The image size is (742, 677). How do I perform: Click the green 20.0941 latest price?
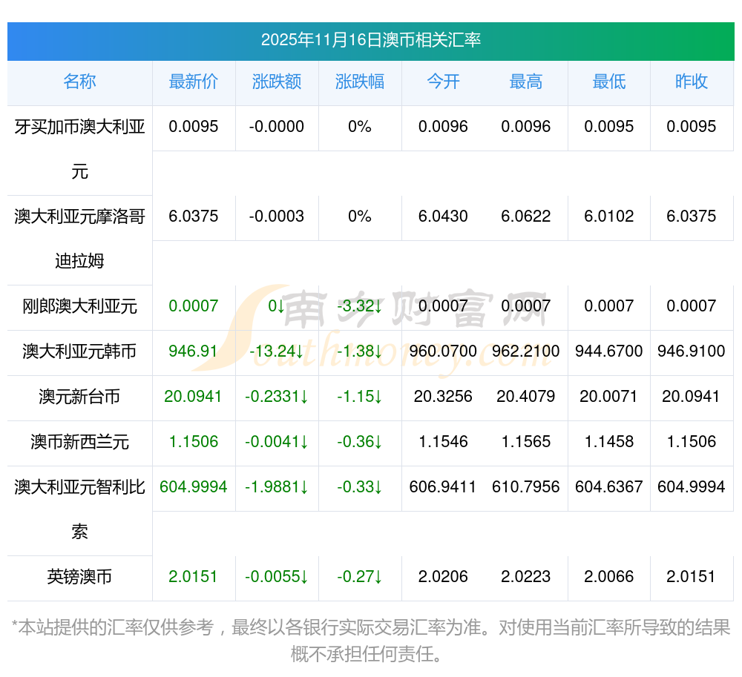pos(193,397)
